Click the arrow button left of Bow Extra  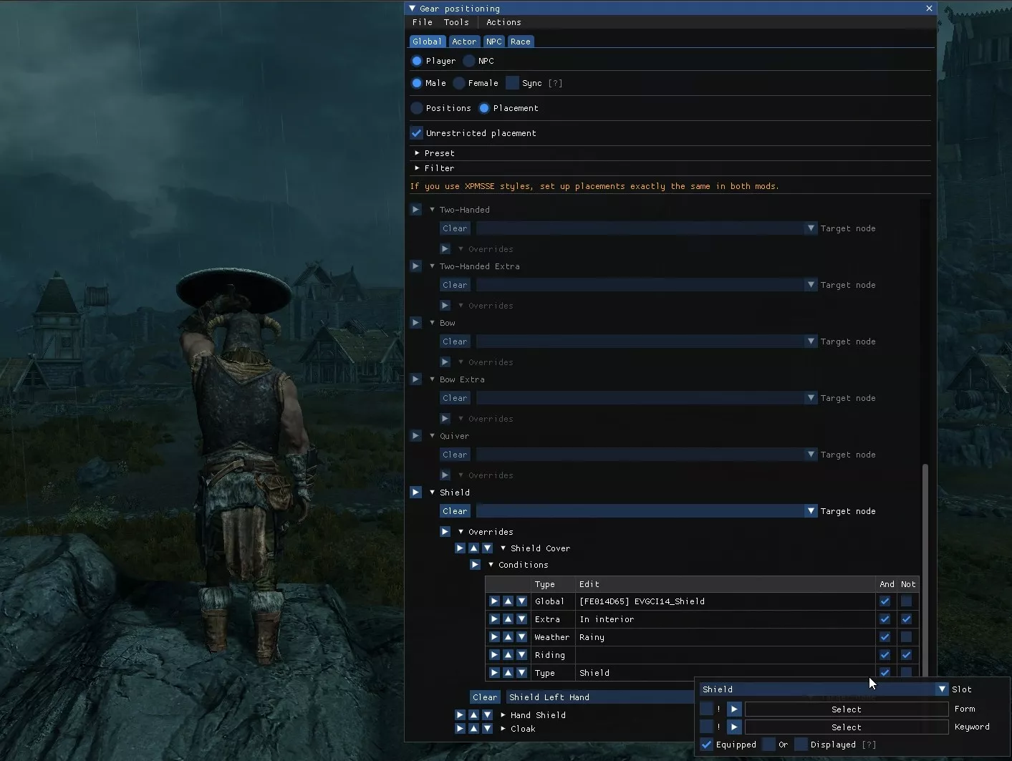point(415,379)
